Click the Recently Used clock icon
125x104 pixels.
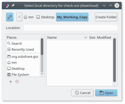pyautogui.click(x=9, y=49)
